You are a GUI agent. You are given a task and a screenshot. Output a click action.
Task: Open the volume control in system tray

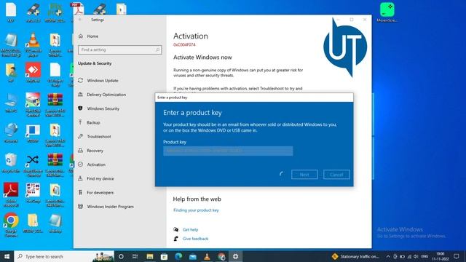click(x=416, y=256)
